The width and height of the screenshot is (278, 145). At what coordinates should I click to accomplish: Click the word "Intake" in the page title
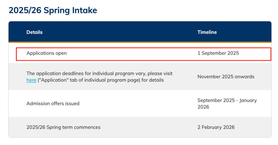tap(85, 10)
